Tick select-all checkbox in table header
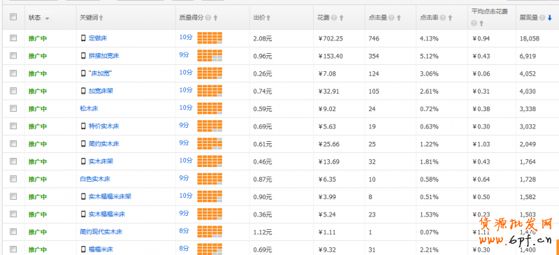Viewport: 559px width, 255px height. click(x=13, y=17)
